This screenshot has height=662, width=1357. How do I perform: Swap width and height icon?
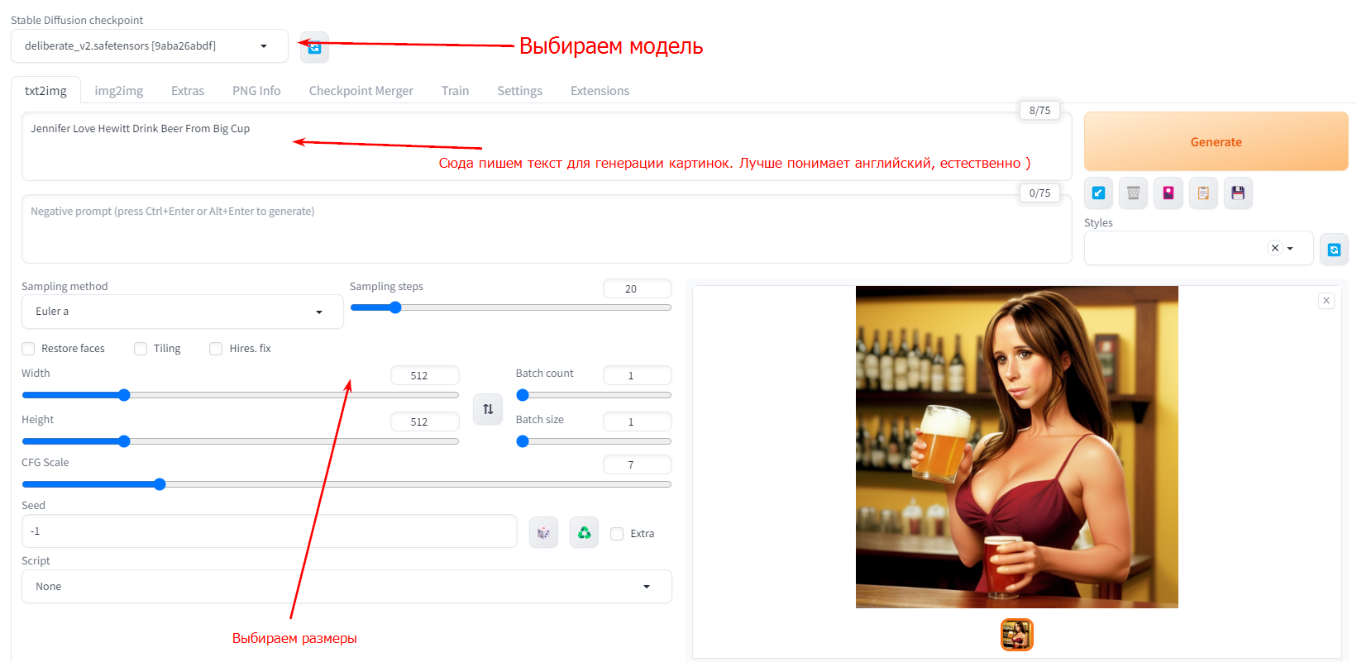[488, 409]
